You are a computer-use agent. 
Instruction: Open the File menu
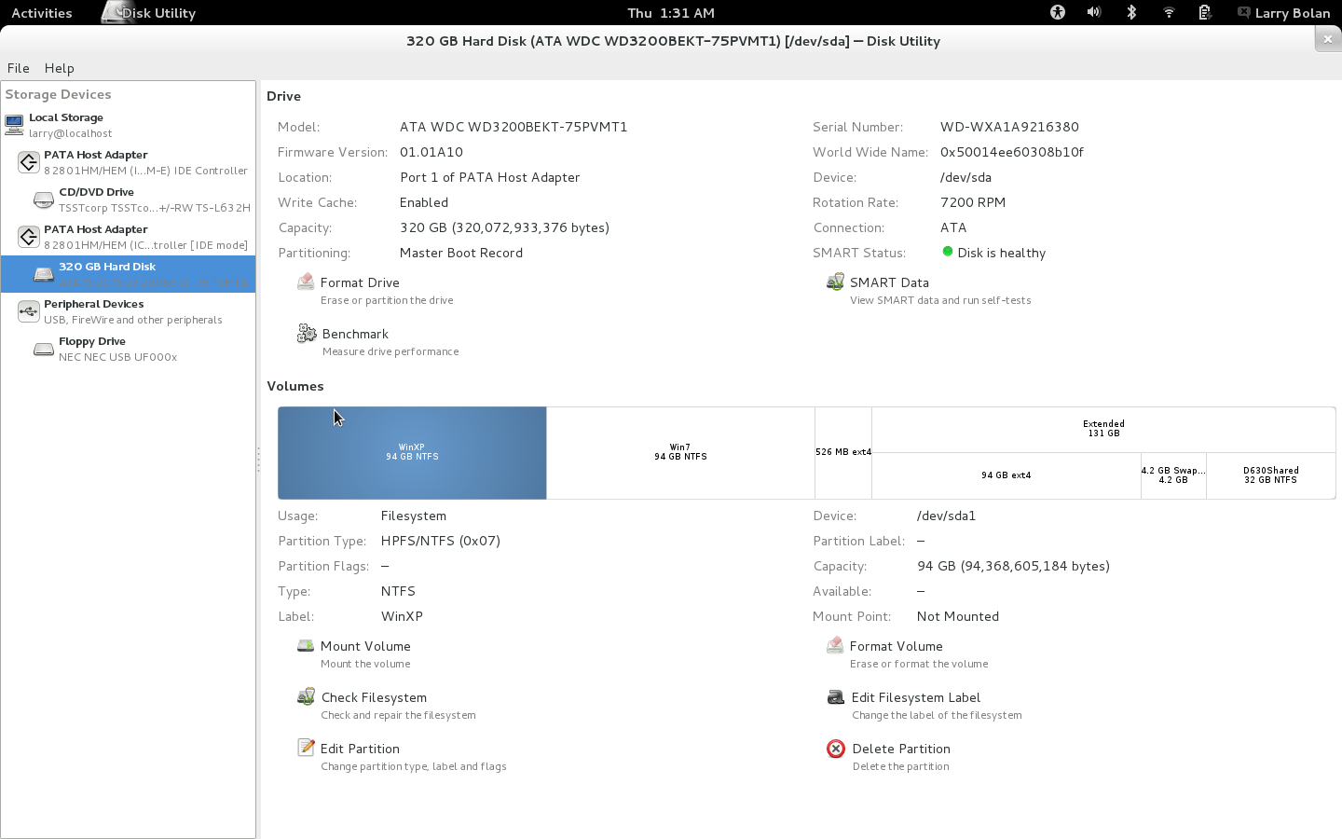[x=19, y=68]
